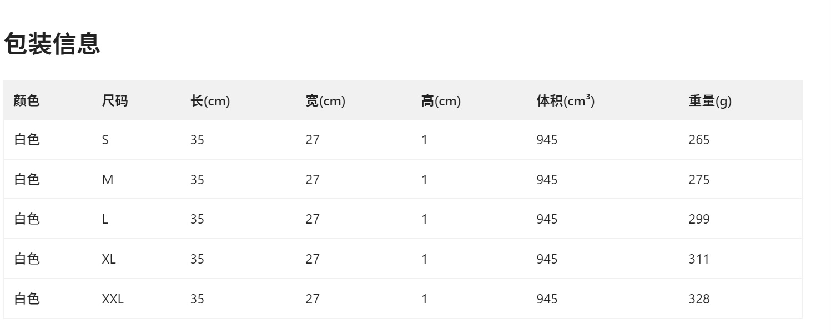Image resolution: width=831 pixels, height=334 pixels.
Task: Select the 重量(g) column header
Action: pos(710,101)
